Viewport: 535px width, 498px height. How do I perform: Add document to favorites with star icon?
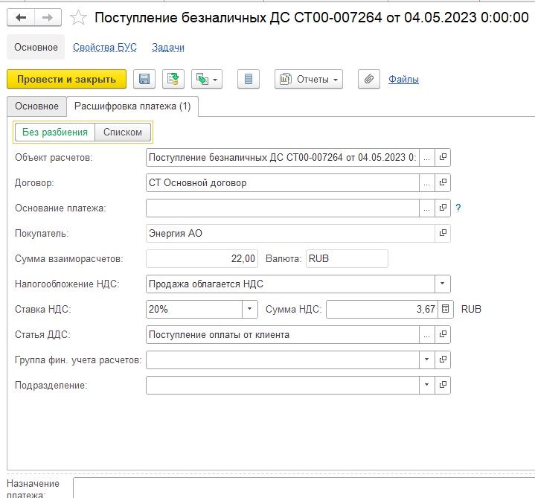coord(77,17)
